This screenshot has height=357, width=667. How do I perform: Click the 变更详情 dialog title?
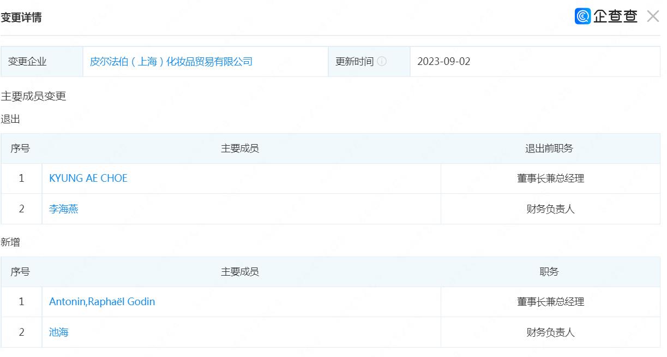click(x=21, y=17)
